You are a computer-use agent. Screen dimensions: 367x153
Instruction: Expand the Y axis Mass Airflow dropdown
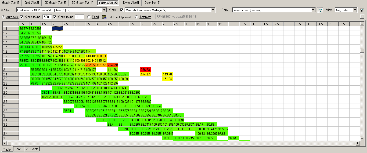click(x=213, y=10)
